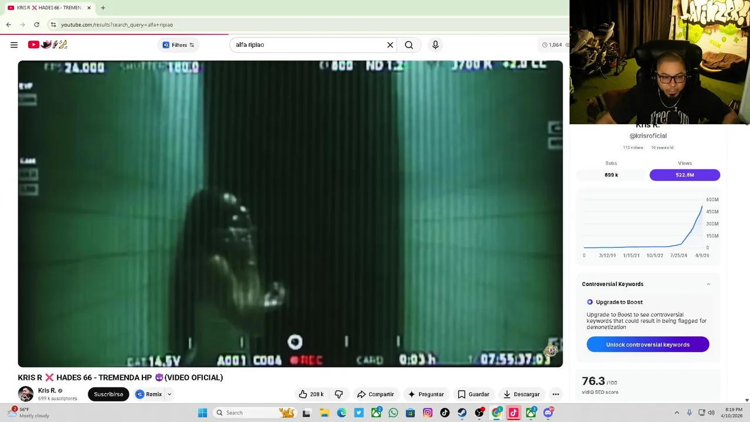Open Kris R. channel avatar
Viewport: 750px width, 422px height.
point(26,394)
